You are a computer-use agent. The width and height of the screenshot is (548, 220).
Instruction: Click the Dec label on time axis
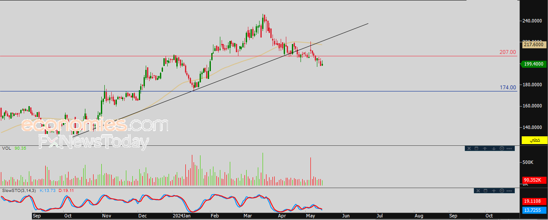(142, 215)
